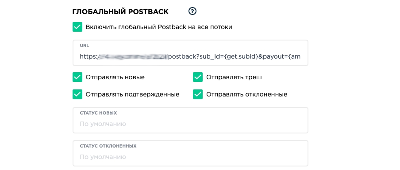Untick the Включить глобальный Postback checkbox

click(x=77, y=27)
